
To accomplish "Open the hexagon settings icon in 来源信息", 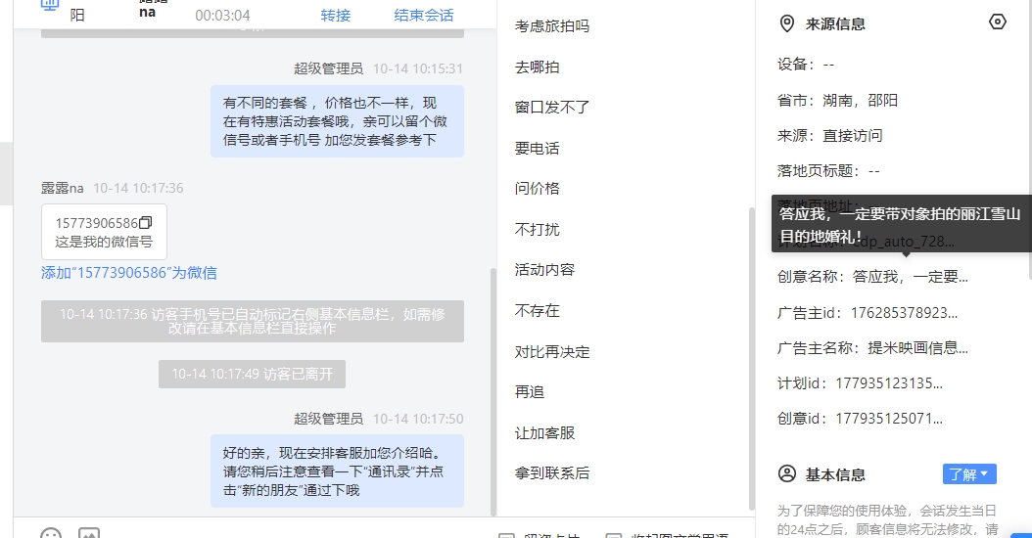I will [997, 22].
